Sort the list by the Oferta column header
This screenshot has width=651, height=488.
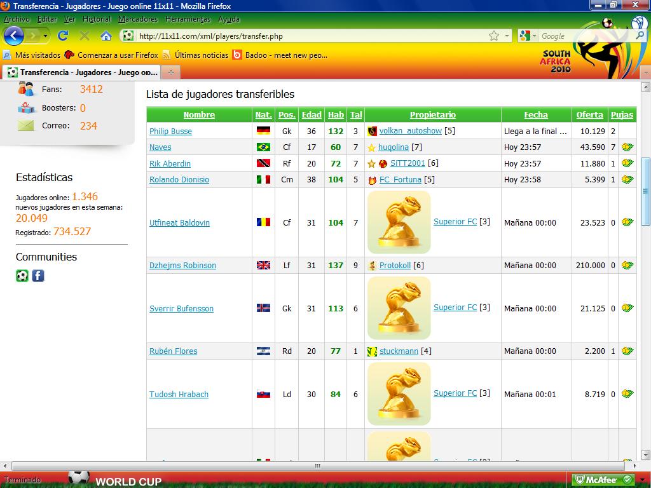point(589,115)
